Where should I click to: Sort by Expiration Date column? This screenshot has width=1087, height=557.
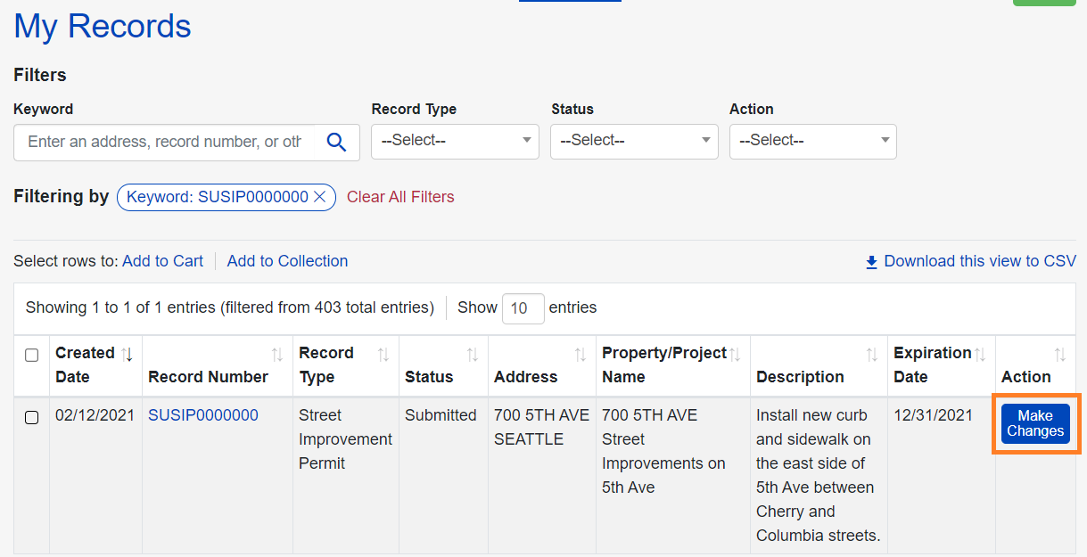coord(980,355)
